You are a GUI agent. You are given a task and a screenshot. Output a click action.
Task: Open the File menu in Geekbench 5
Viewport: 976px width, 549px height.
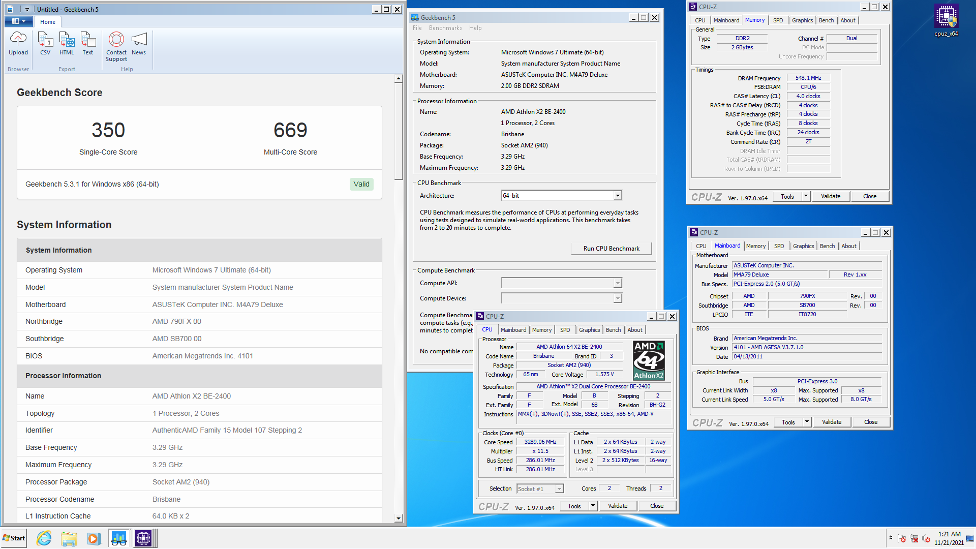click(417, 28)
